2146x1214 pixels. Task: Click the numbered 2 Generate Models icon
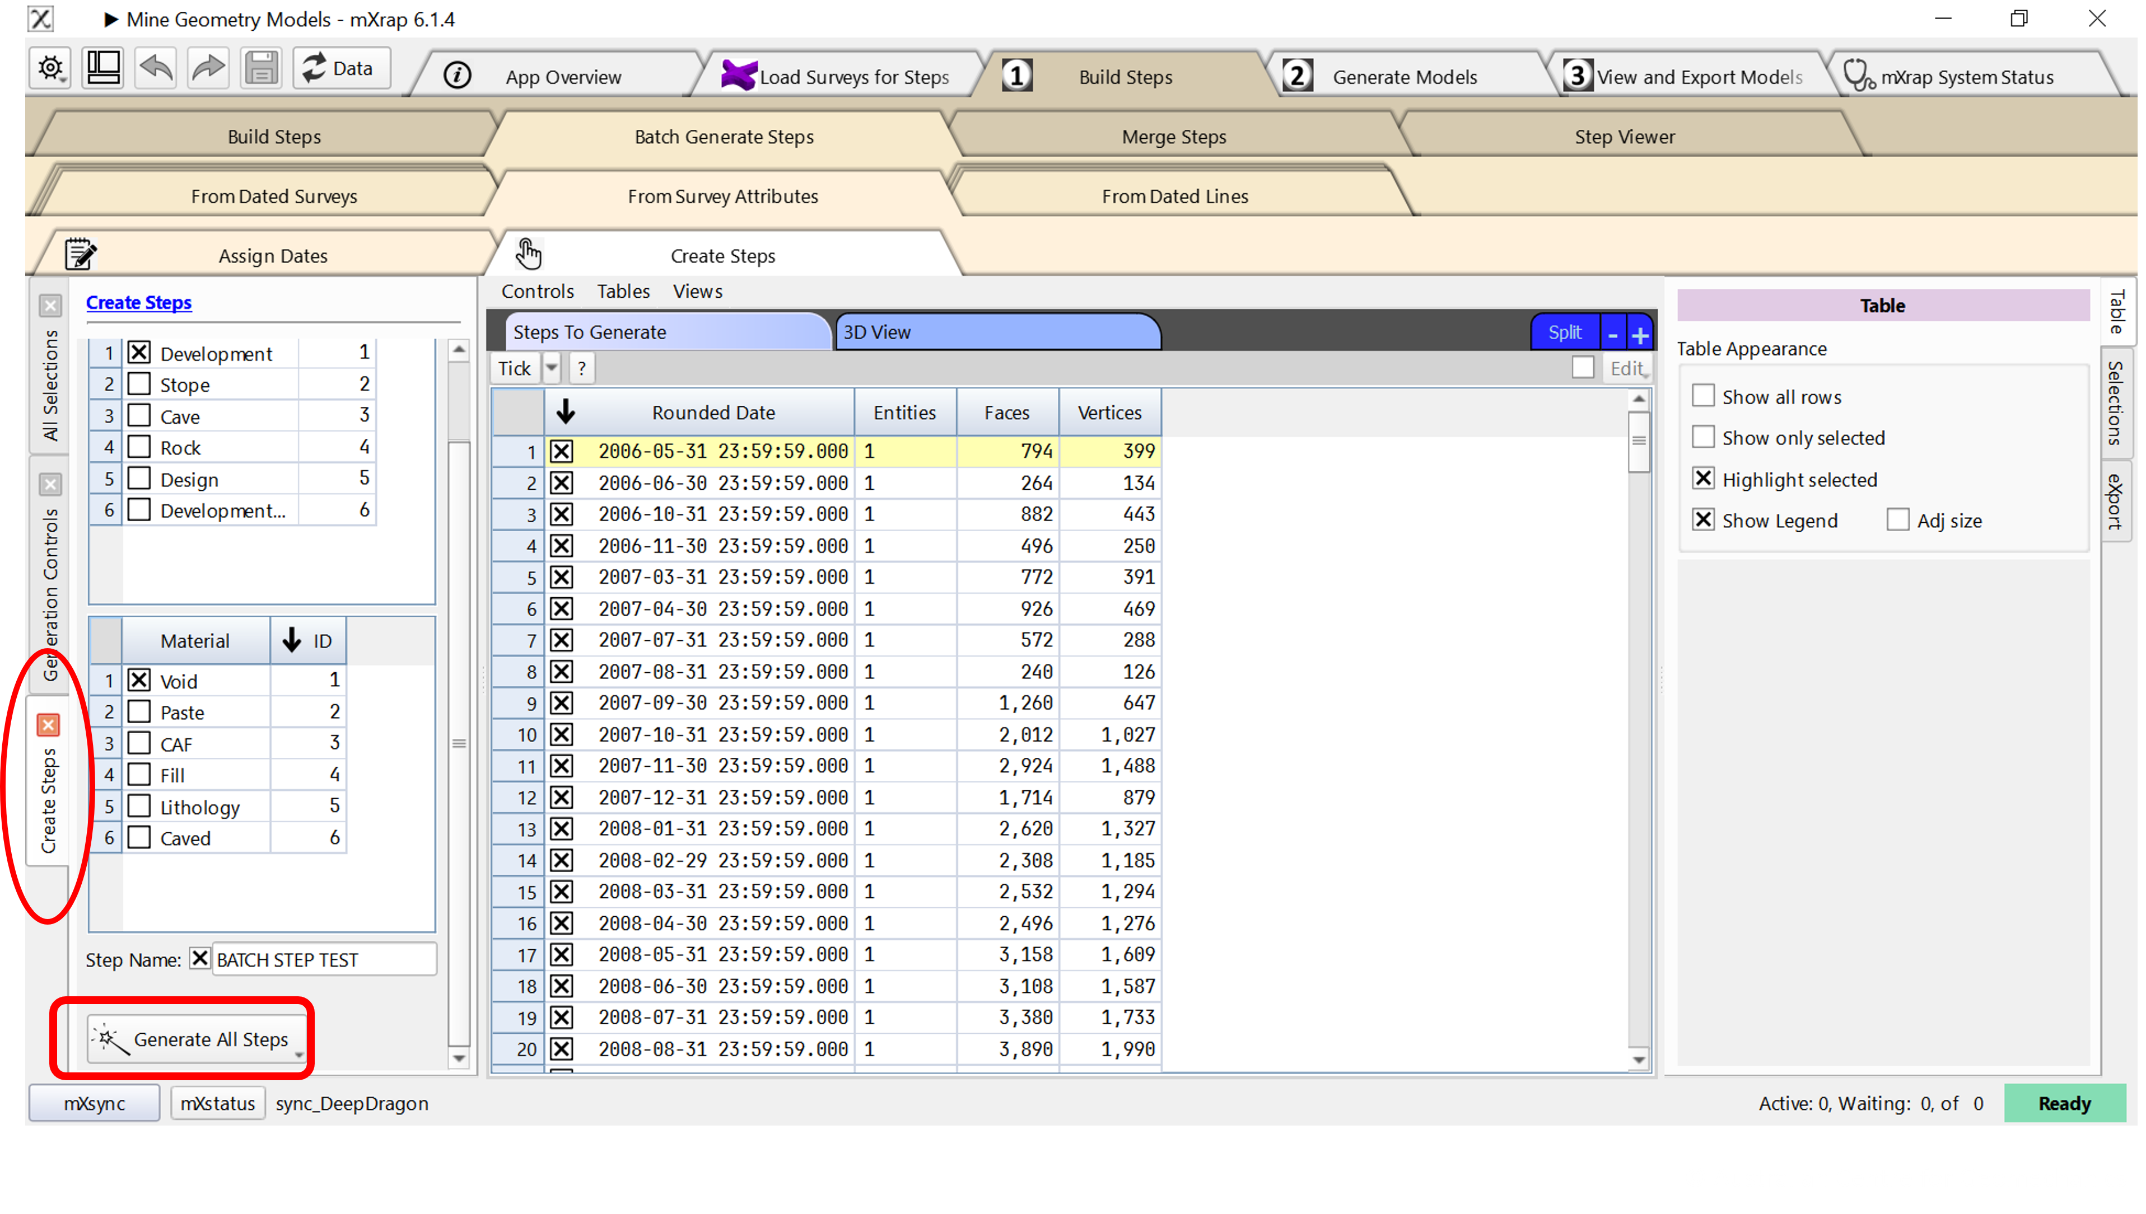coord(1297,76)
